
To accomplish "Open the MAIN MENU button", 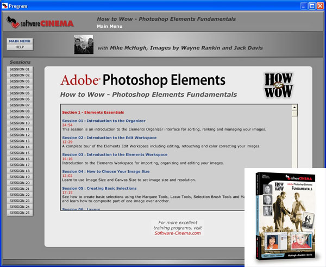I will click(20, 41).
